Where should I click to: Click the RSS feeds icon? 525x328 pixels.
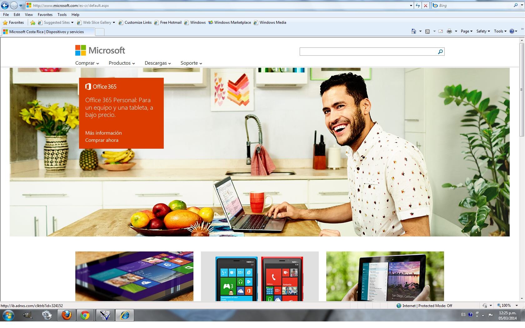click(427, 31)
